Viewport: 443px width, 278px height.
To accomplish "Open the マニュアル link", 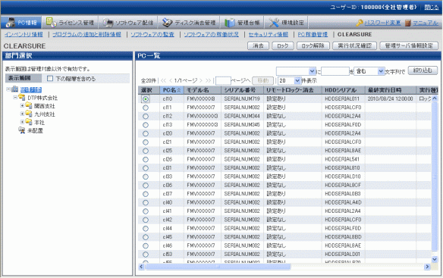I will (x=426, y=23).
